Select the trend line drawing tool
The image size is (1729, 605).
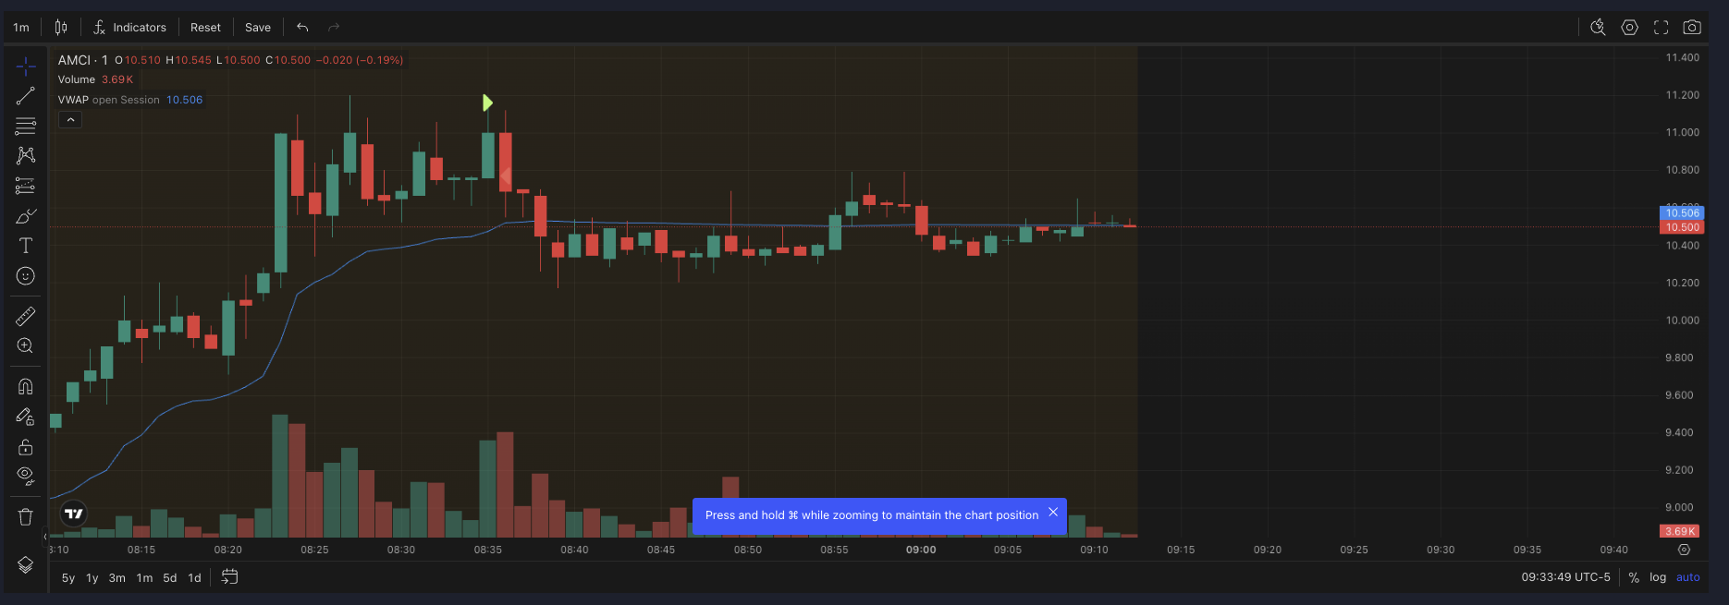(x=26, y=96)
